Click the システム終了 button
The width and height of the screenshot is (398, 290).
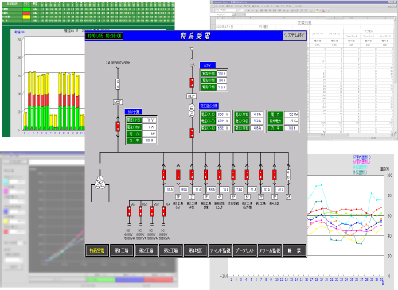coord(294,36)
